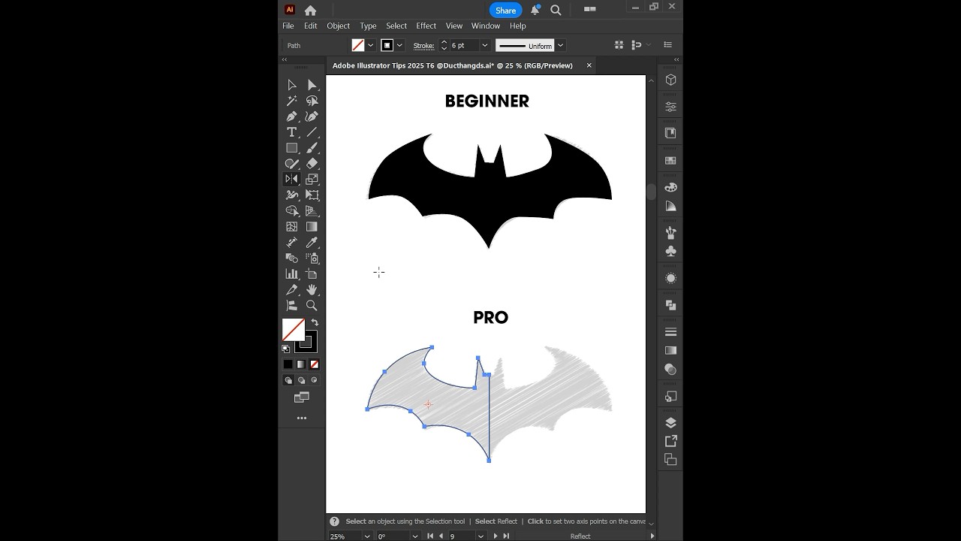Choose the Mesh tool

pyautogui.click(x=291, y=227)
